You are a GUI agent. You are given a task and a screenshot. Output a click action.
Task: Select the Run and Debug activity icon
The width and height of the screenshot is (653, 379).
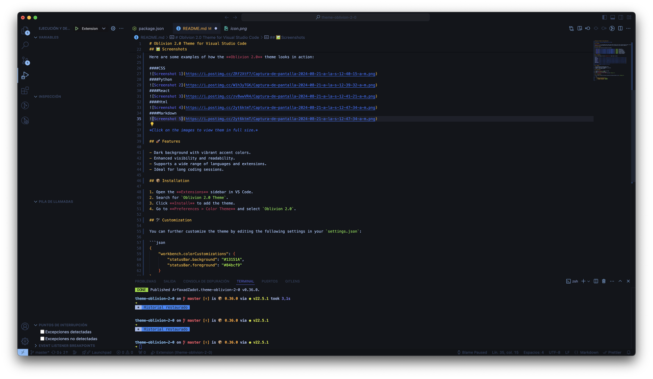[25, 75]
